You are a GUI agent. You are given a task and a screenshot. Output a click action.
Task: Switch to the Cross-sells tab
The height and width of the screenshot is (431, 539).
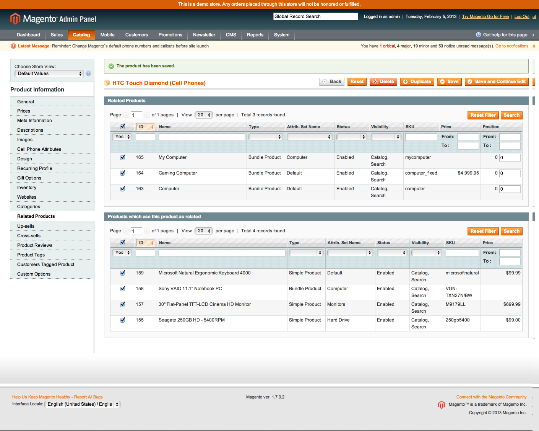pyautogui.click(x=52, y=236)
